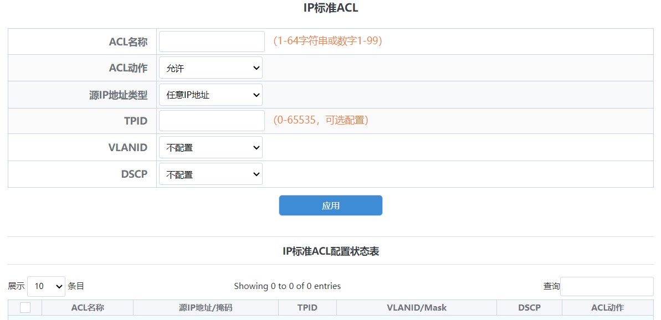Image resolution: width=661 pixels, height=320 pixels.
Task: Sort table by VLANID/Mask column header
Action: 417,308
